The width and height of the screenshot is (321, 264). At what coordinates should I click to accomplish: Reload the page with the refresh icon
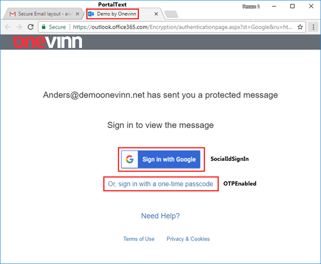pyautogui.click(x=31, y=27)
